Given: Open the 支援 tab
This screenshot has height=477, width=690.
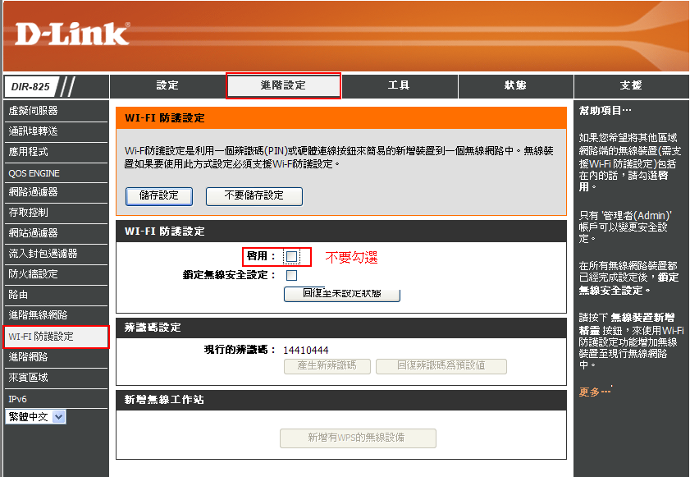Looking at the screenshot, I should (631, 85).
